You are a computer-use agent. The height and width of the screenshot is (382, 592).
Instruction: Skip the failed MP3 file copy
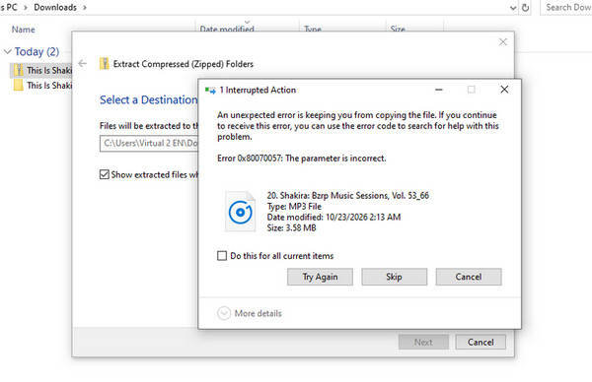pyautogui.click(x=394, y=277)
